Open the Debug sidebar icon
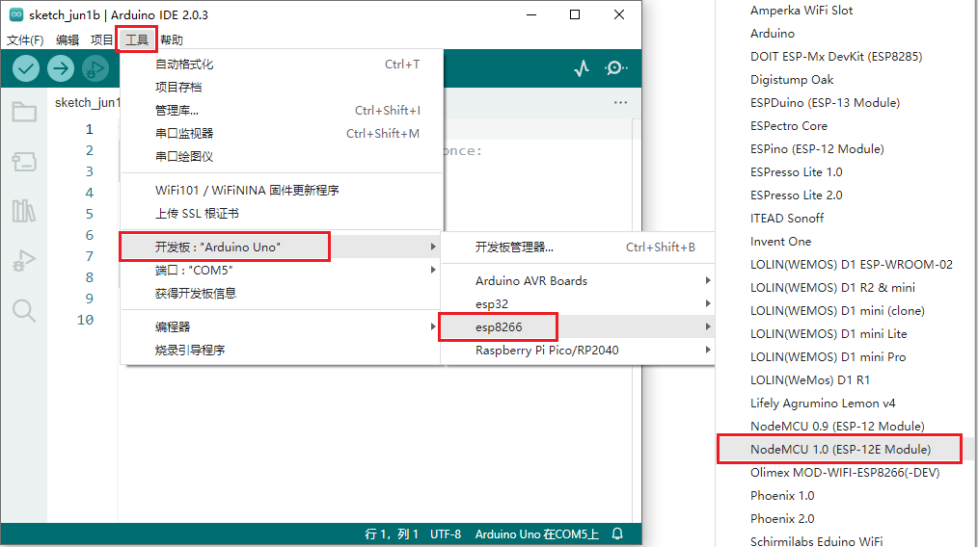The width and height of the screenshot is (978, 547). 24,260
